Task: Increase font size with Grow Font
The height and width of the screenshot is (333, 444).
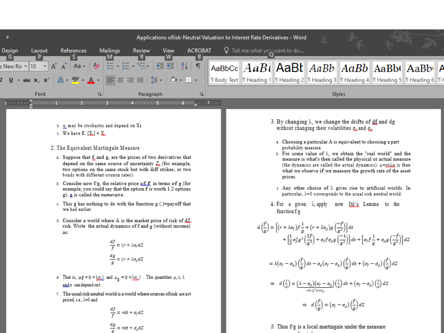Action: click(54, 66)
